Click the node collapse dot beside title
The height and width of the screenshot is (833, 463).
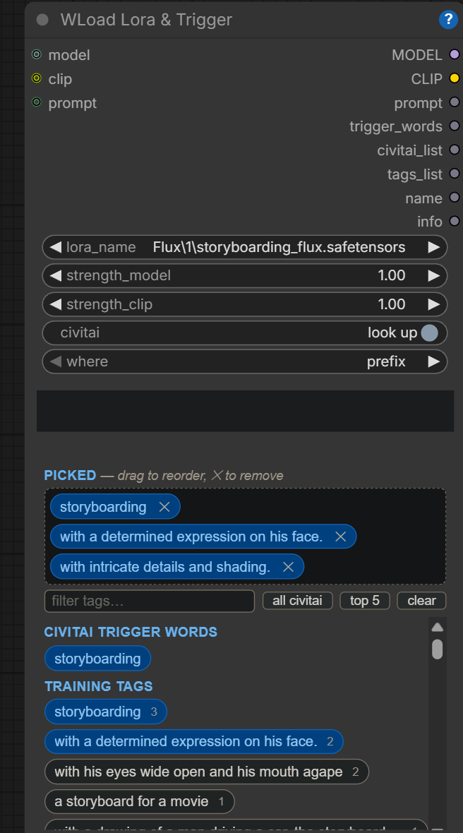pos(42,20)
